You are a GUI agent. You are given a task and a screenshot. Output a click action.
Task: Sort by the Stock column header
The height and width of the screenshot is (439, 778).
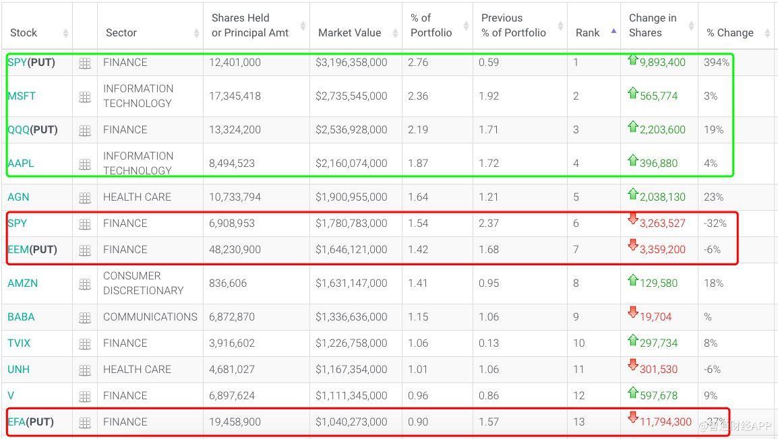coord(24,32)
